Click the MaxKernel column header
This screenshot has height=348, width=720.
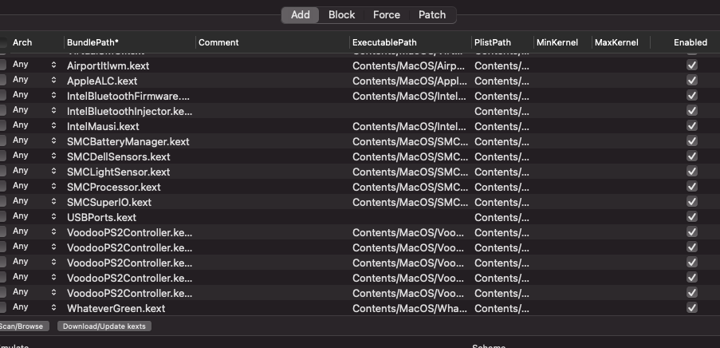pyautogui.click(x=616, y=42)
